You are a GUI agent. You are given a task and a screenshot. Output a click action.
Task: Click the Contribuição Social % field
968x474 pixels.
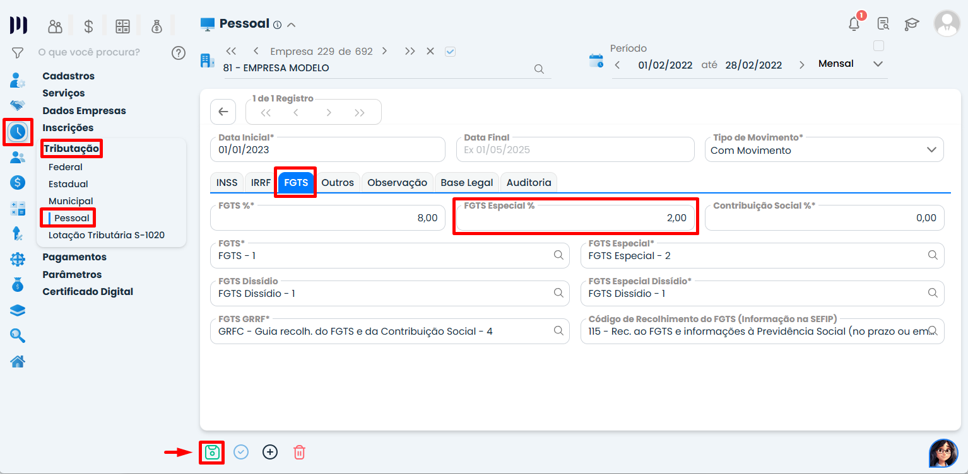[x=824, y=217]
